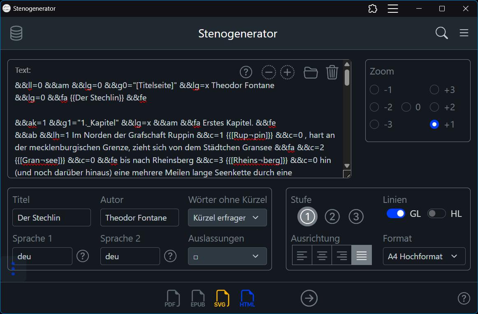Screen dimensions: 478x314
Task: Open a text file using the folder icon
Action: coord(311,72)
